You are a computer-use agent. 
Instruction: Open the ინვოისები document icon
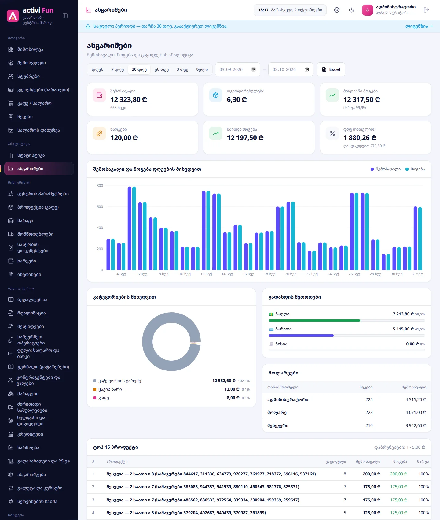coord(11,274)
